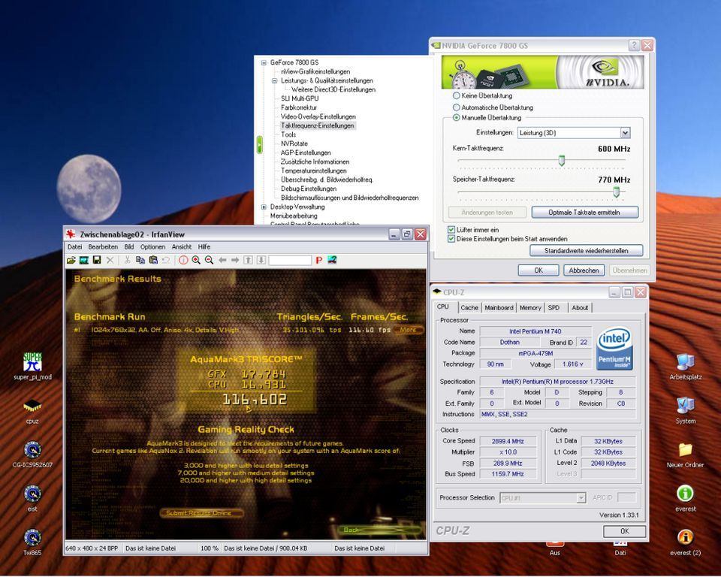This screenshot has width=721, height=577.
Task: Click the Zoom in magnifier in IrfanView
Action: point(196,261)
